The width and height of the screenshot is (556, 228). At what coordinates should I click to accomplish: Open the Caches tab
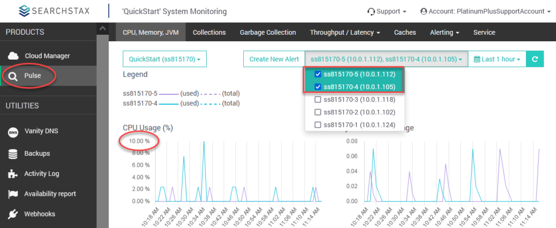pyautogui.click(x=405, y=32)
